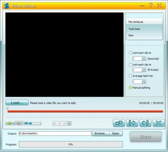Click the M bytes value spinner arrows
The height and width of the screenshot is (152, 168).
(x=144, y=70)
